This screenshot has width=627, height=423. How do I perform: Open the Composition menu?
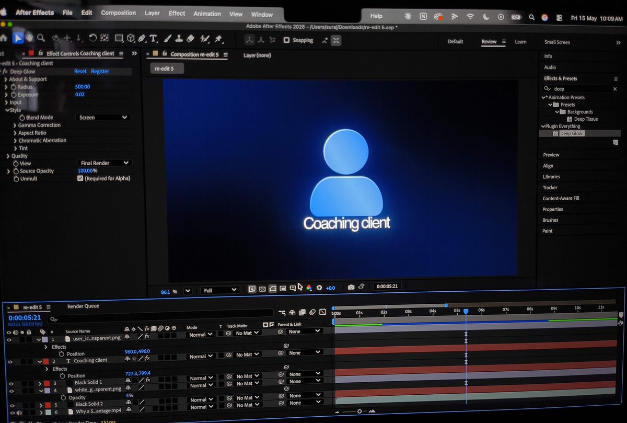coord(119,13)
